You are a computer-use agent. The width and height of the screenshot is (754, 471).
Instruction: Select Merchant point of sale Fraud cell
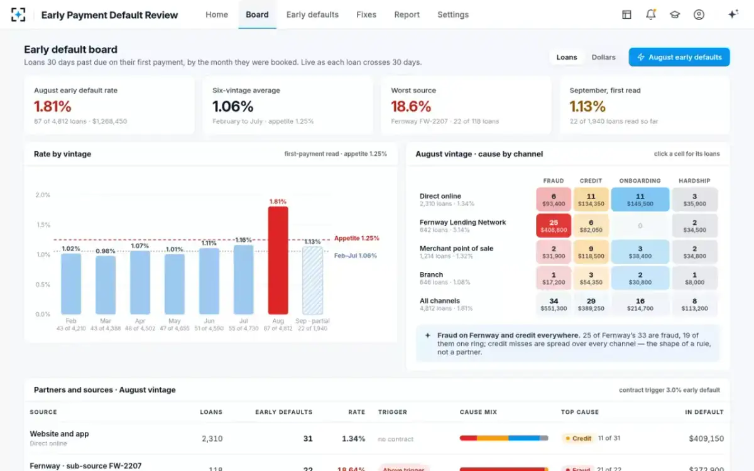554,252
